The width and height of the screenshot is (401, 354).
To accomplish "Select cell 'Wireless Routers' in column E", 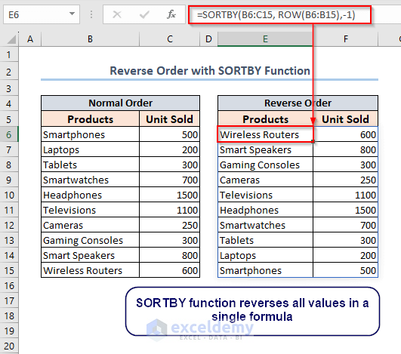I will point(266,134).
